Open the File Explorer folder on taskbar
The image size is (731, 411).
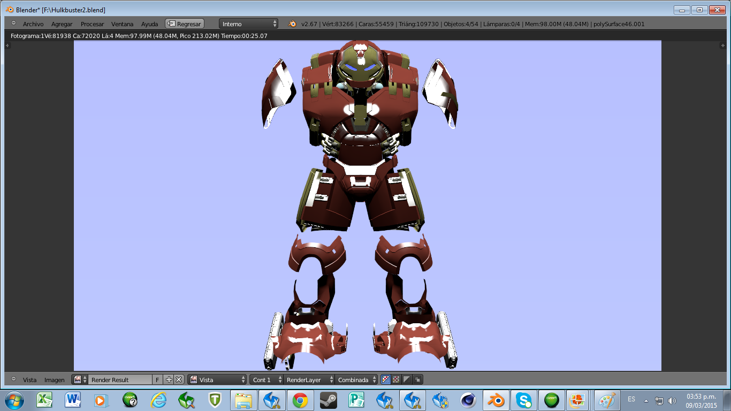(243, 400)
